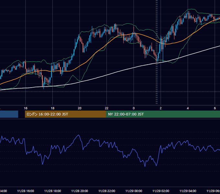
Task: Select the ロンドン 16:00-22:00 JST session bar
Action: pos(65,114)
